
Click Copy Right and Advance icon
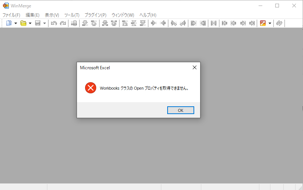[174, 23]
